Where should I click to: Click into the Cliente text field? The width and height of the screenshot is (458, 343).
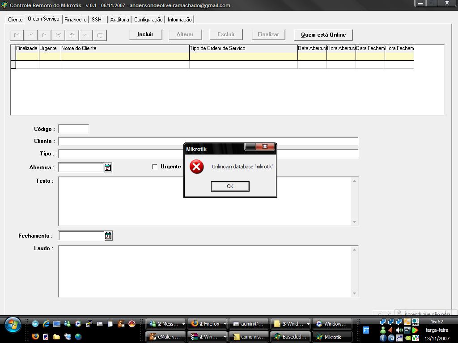(208, 141)
